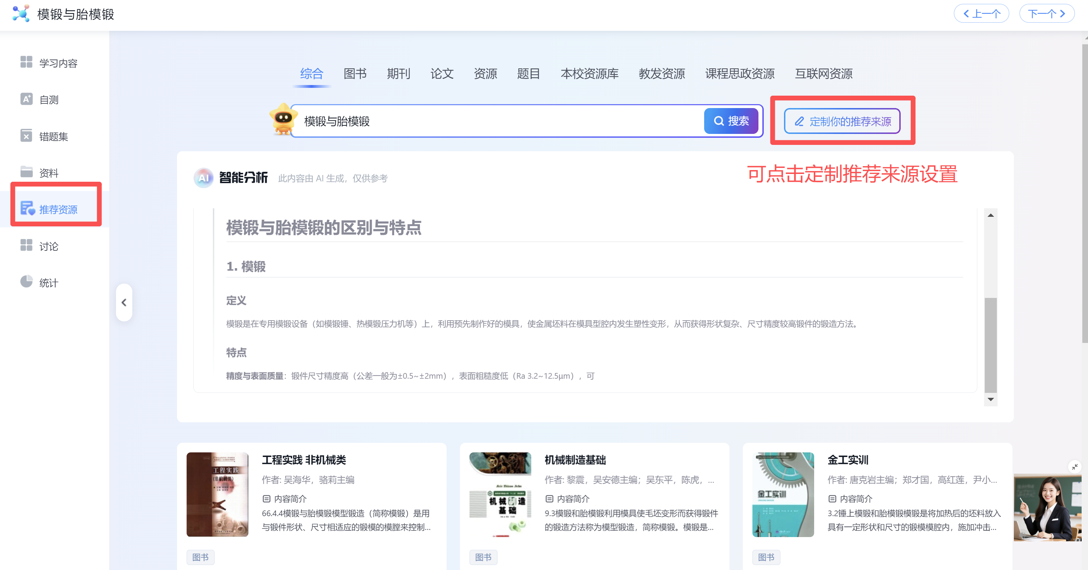Open the book title 工程实践 非机械类

pyautogui.click(x=304, y=460)
